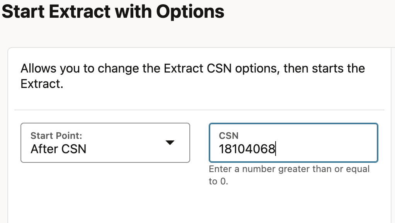Click the dropdown caret arrow icon
Image resolution: width=395 pixels, height=223 pixels.
170,143
